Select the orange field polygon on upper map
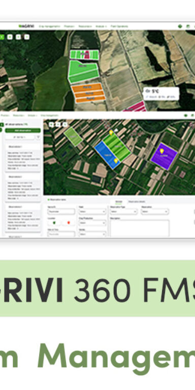The image size is (195, 390). click(x=88, y=93)
